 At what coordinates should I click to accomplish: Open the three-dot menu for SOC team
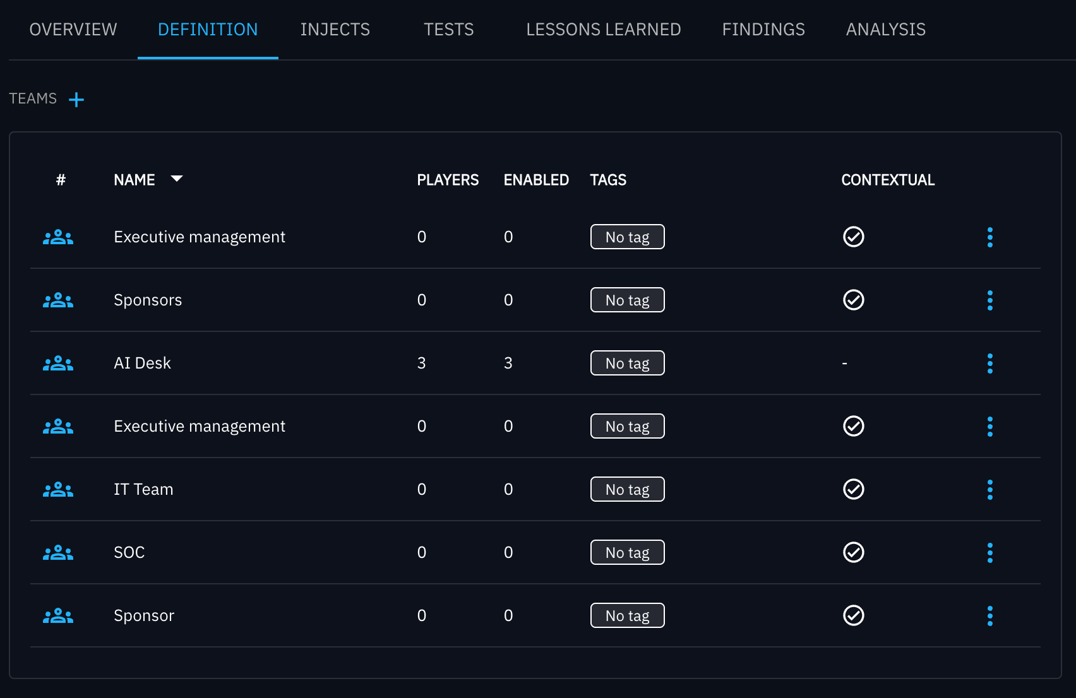pyautogui.click(x=989, y=553)
